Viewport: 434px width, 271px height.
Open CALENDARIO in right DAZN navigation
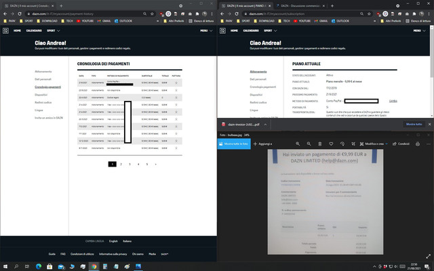click(x=251, y=30)
